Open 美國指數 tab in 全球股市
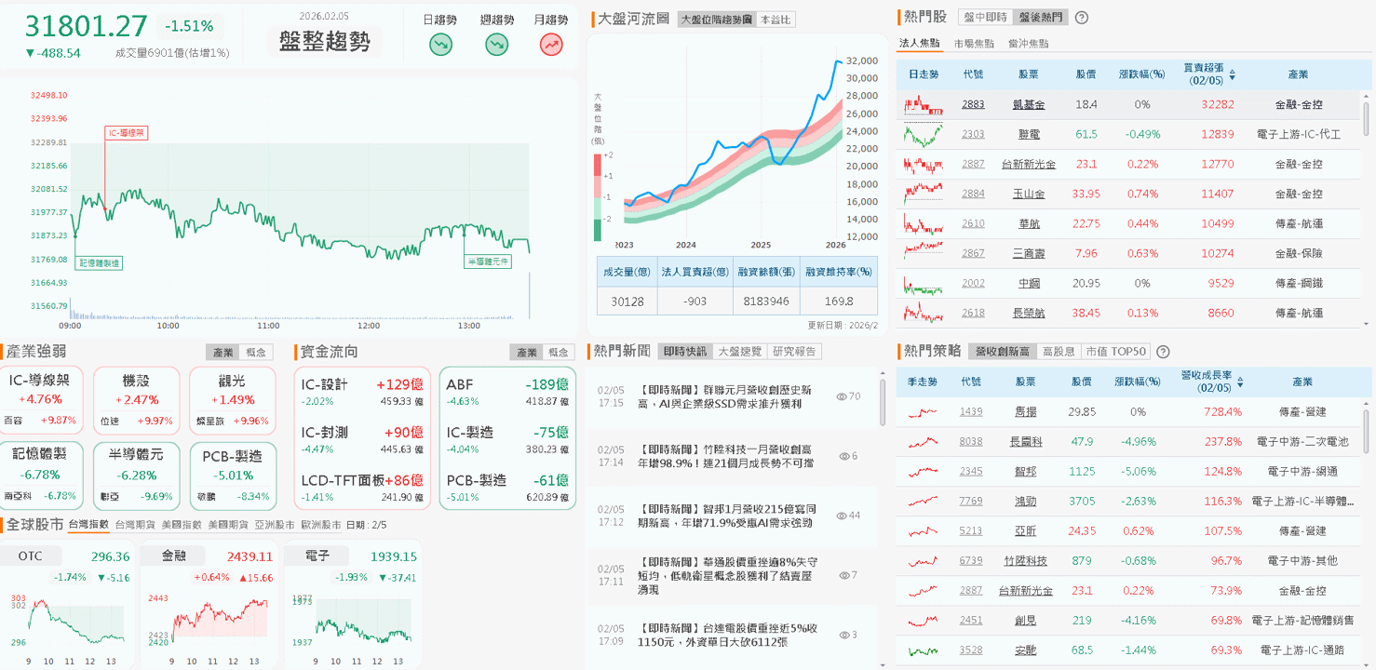The height and width of the screenshot is (670, 1376). pyautogui.click(x=182, y=525)
